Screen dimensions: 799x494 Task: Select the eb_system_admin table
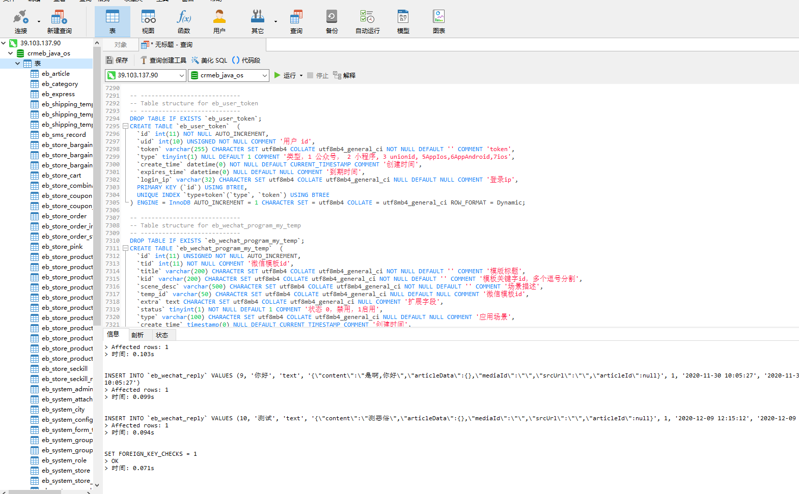(x=67, y=389)
